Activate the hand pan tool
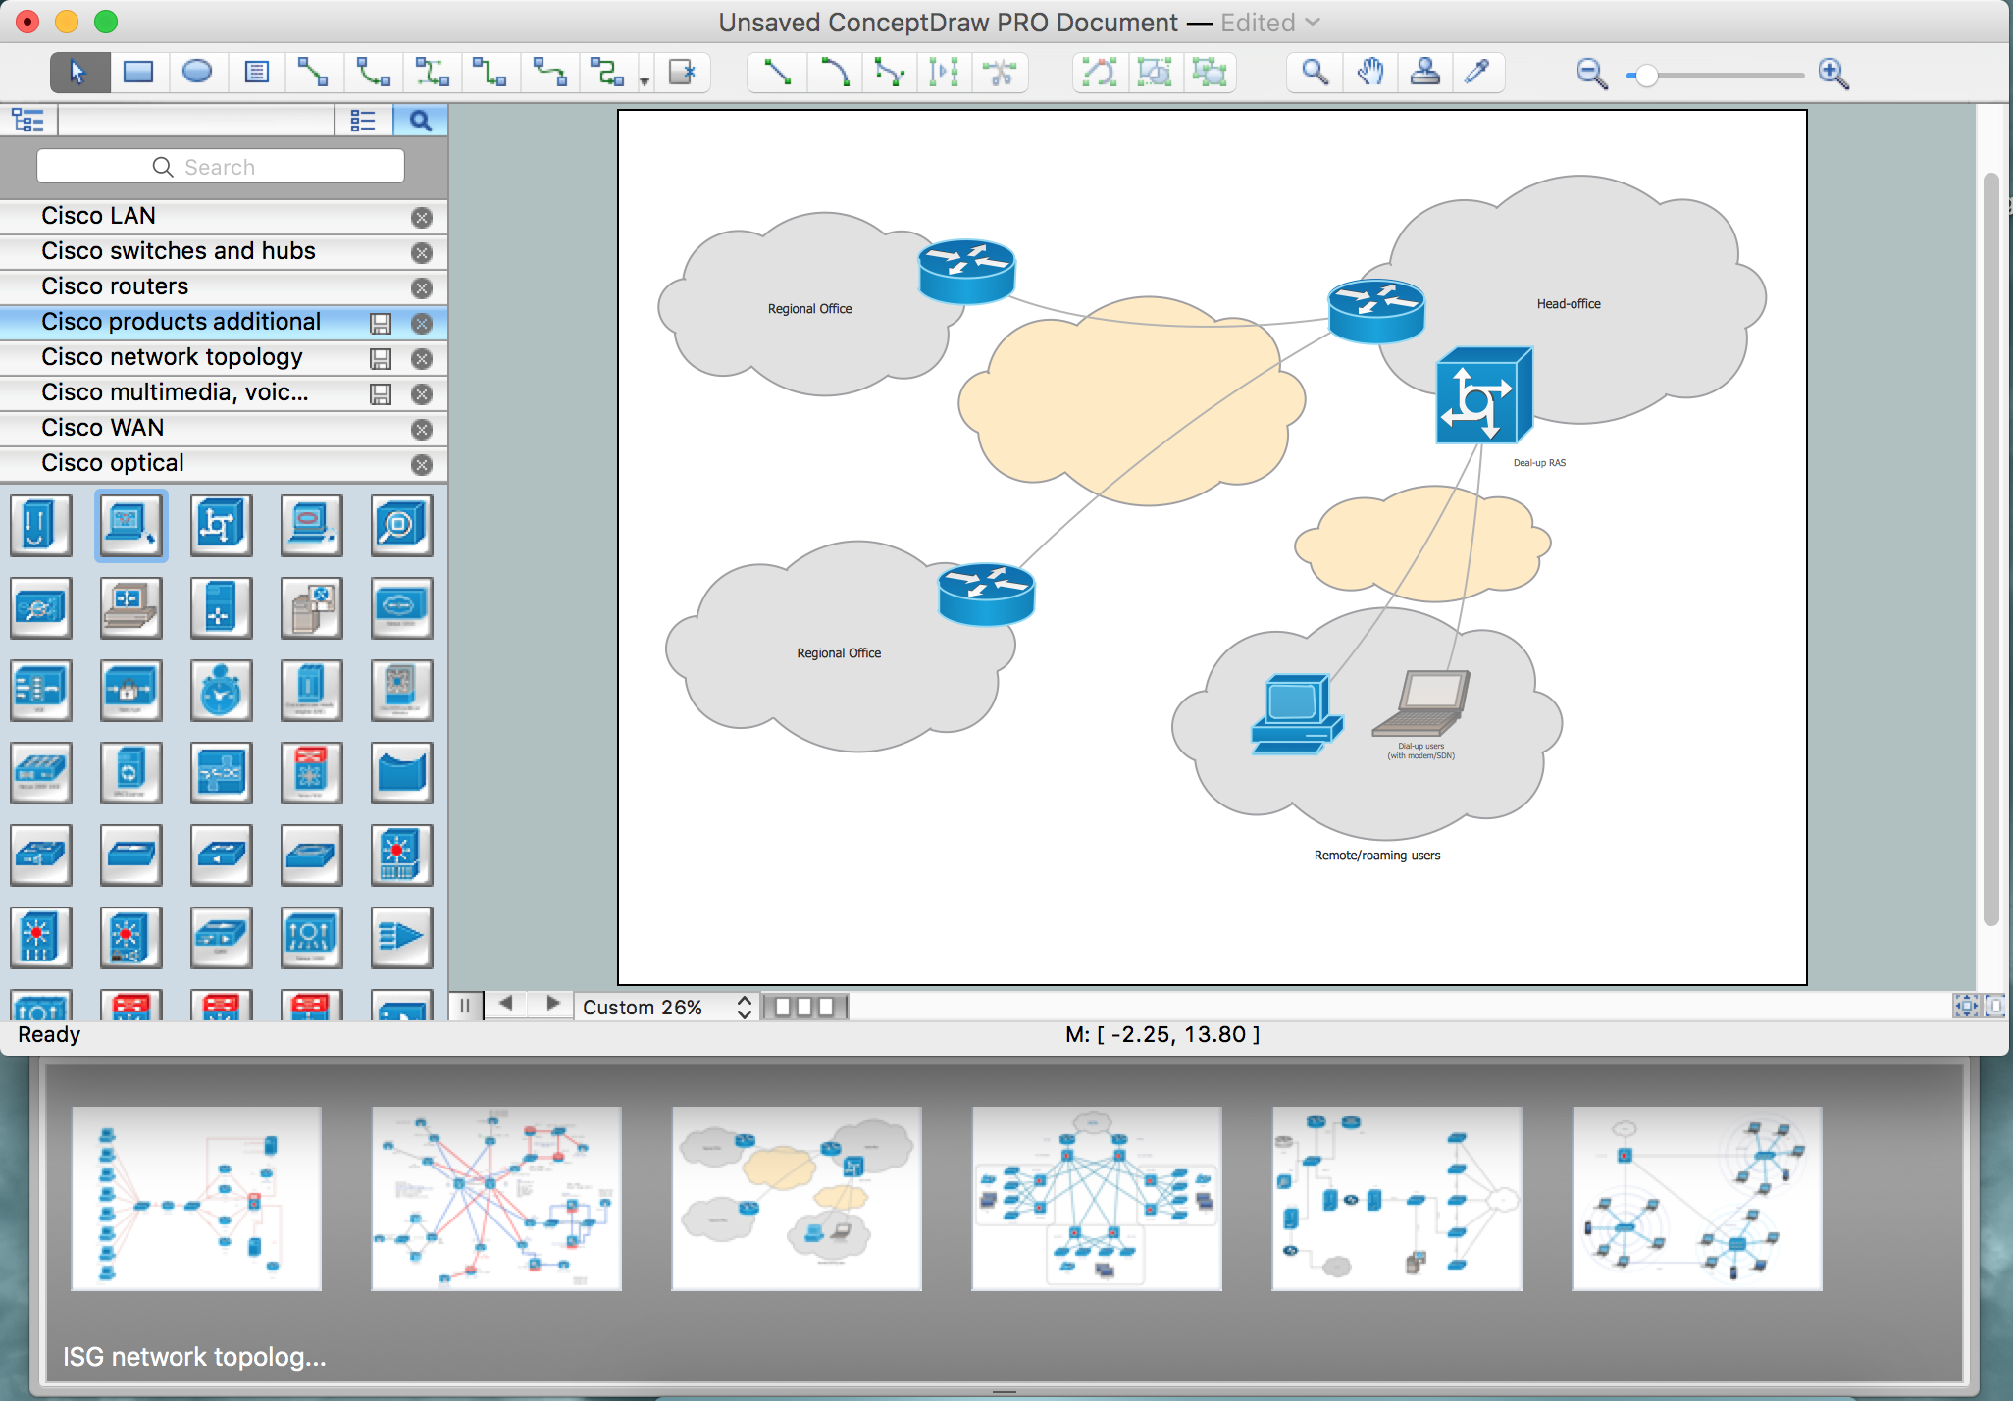2013x1401 pixels. point(1370,73)
